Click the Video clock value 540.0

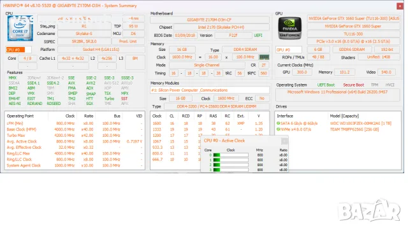pyautogui.click(x=386, y=73)
